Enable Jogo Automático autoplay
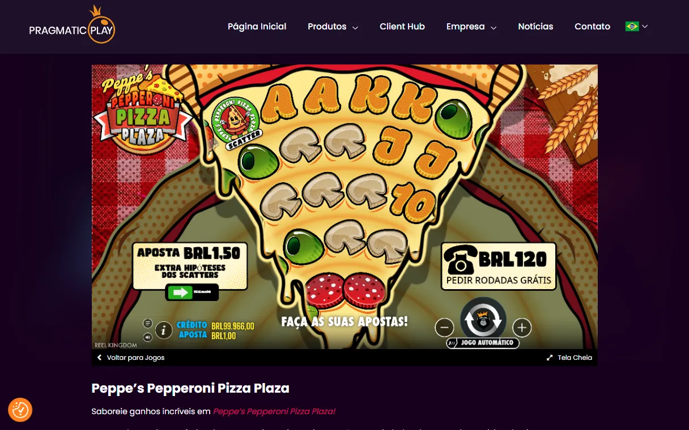The height and width of the screenshot is (430, 689). tap(482, 343)
